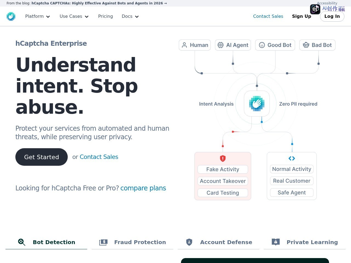
Task: Go to the Pricing page
Action: click(106, 16)
